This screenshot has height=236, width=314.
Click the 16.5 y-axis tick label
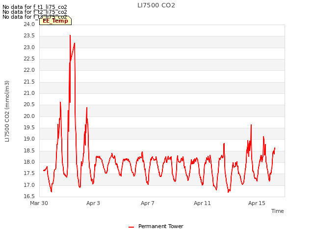(x=29, y=196)
